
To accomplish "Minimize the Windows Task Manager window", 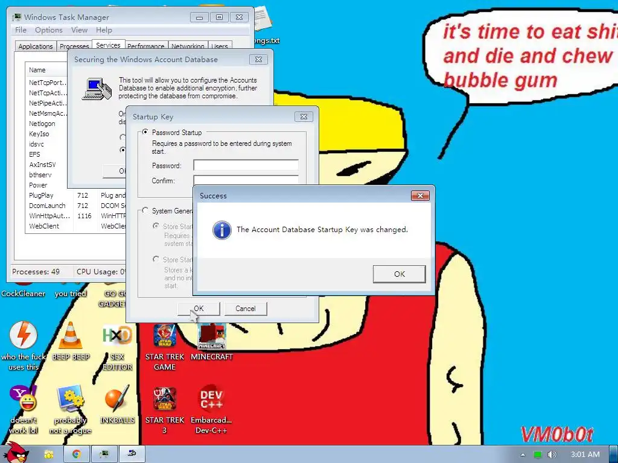I will 199,17.
